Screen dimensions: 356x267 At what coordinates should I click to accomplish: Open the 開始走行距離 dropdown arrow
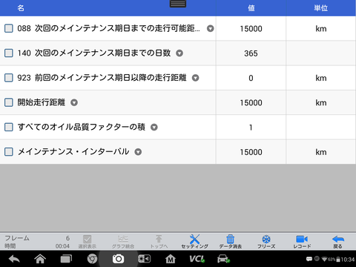coord(74,102)
